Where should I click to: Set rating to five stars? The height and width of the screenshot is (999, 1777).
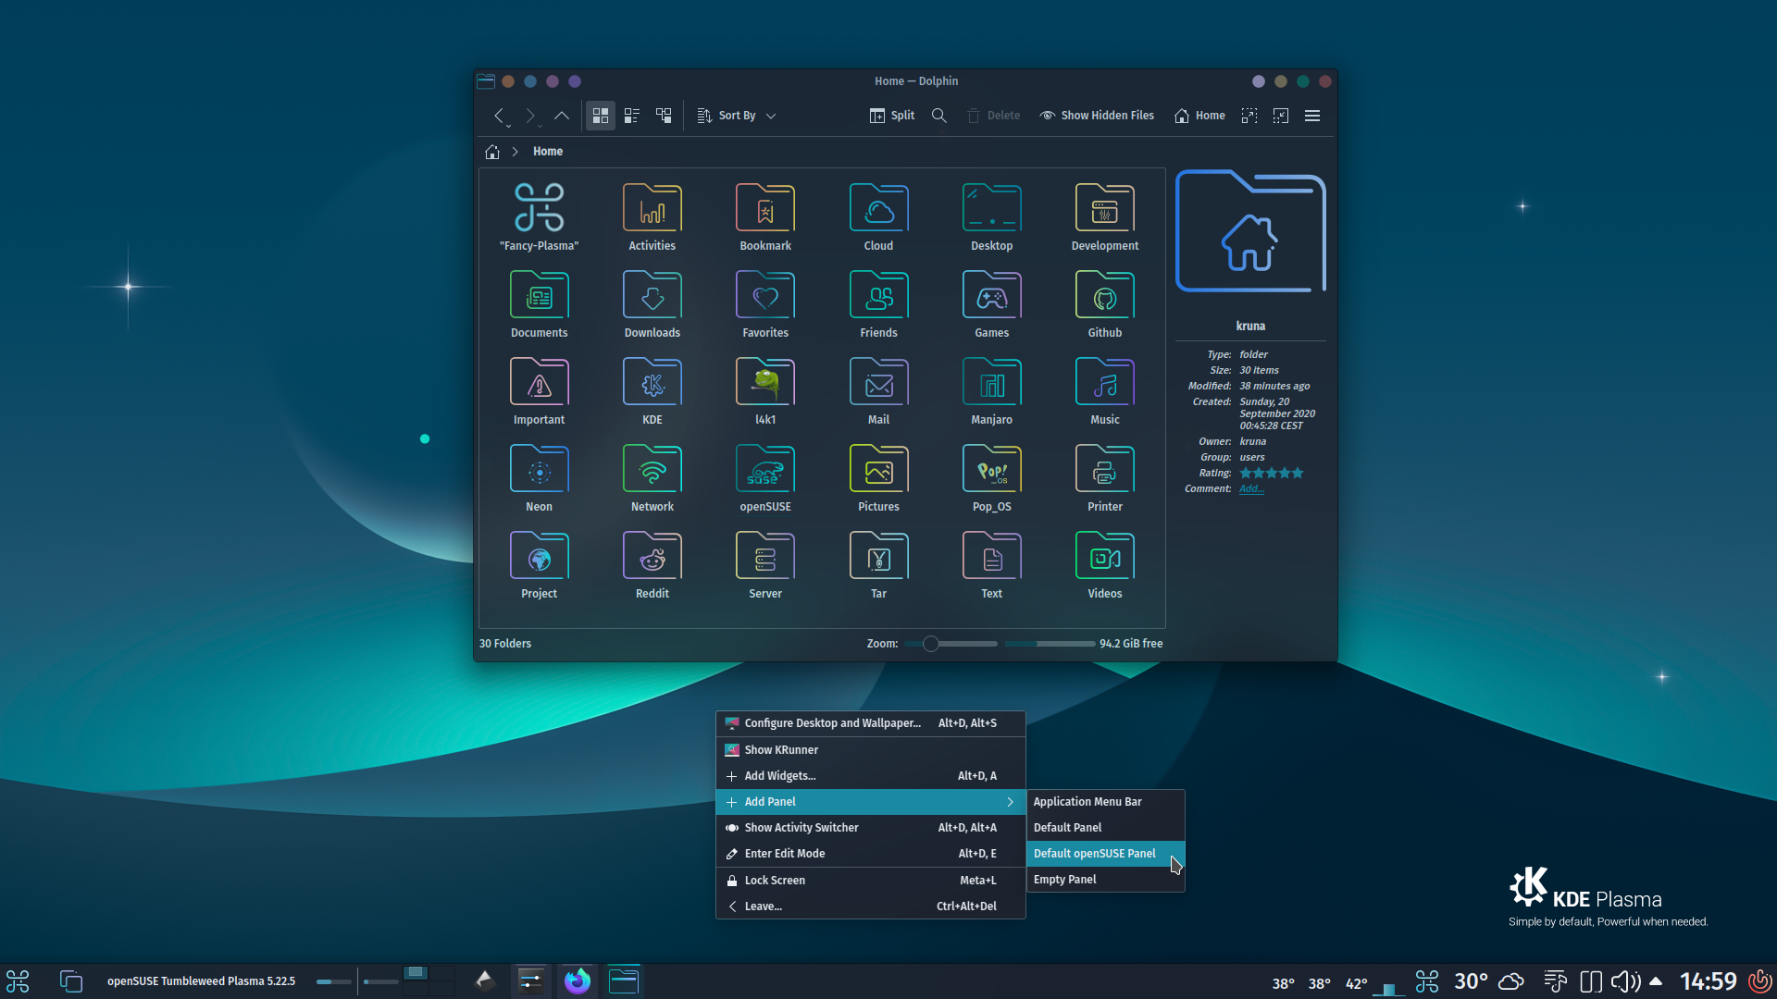point(1298,474)
